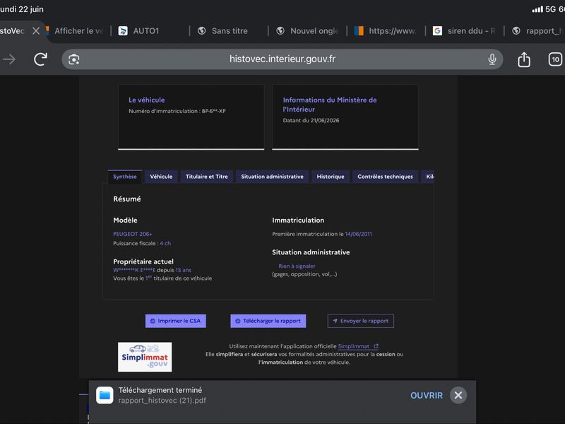The image size is (565, 424).
Task: Click the Télécharger le rapport button
Action: click(268, 321)
